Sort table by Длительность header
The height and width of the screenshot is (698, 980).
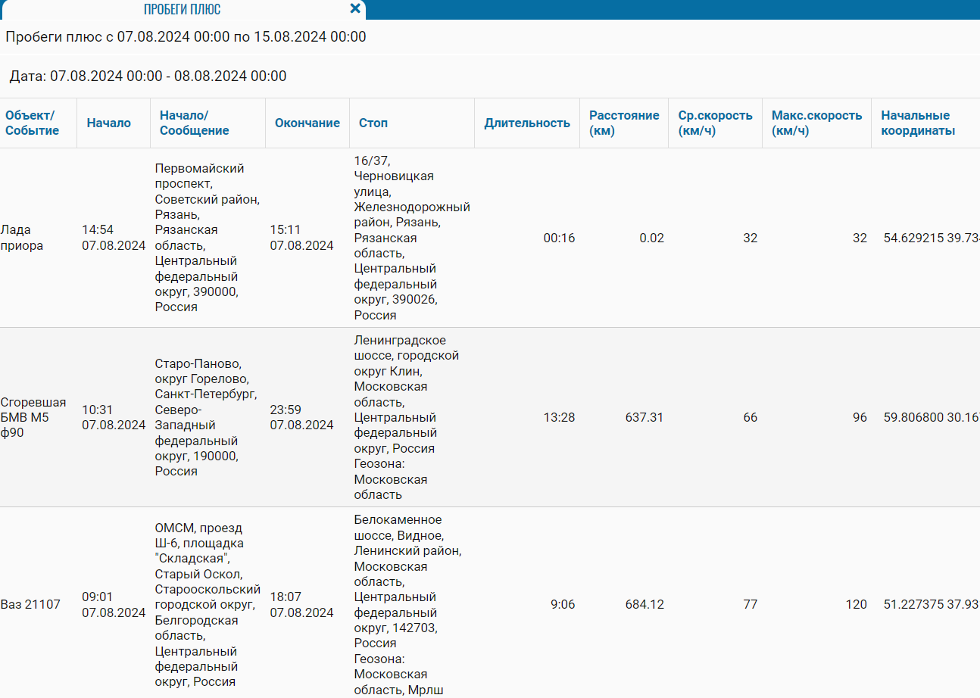point(527,123)
